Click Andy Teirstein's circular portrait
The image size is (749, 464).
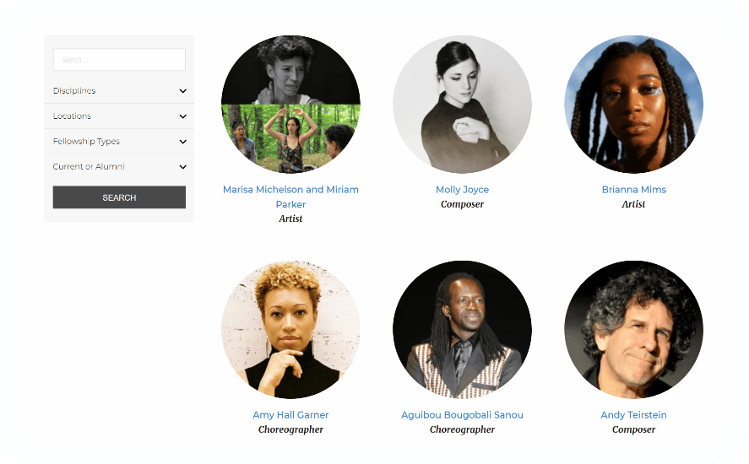pyautogui.click(x=633, y=329)
